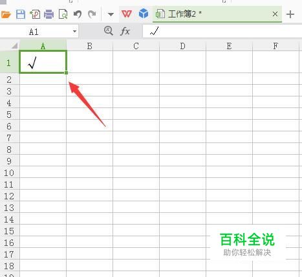Select all cells via corner triangle
Image resolution: width=302 pixels, height=277 pixels.
click(x=14, y=45)
